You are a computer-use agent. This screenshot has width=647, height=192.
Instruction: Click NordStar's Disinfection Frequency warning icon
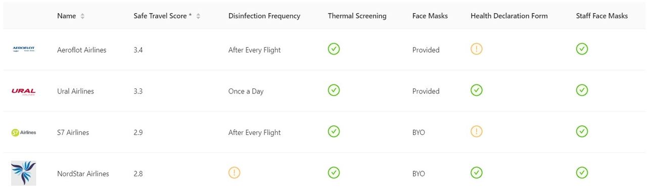[234, 173]
